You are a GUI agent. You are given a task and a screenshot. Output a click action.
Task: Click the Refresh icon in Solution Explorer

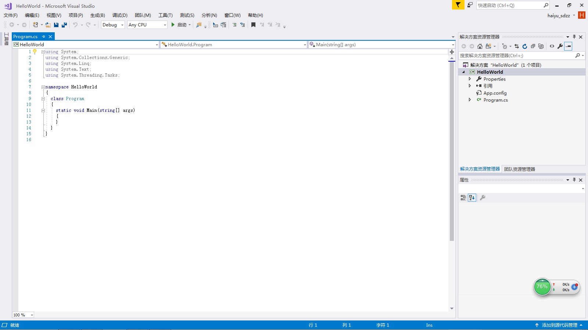click(x=525, y=46)
